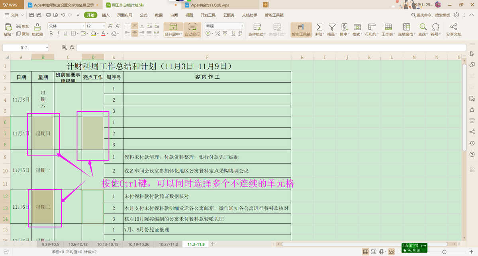Toggle Bold formatting
This screenshot has width=478, height=256.
pos(51,34)
